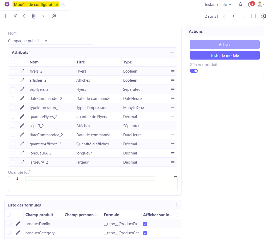The height and width of the screenshot is (239, 267).
Task: Click Quantité lot editor vertical scrollbar
Action: coord(175,184)
